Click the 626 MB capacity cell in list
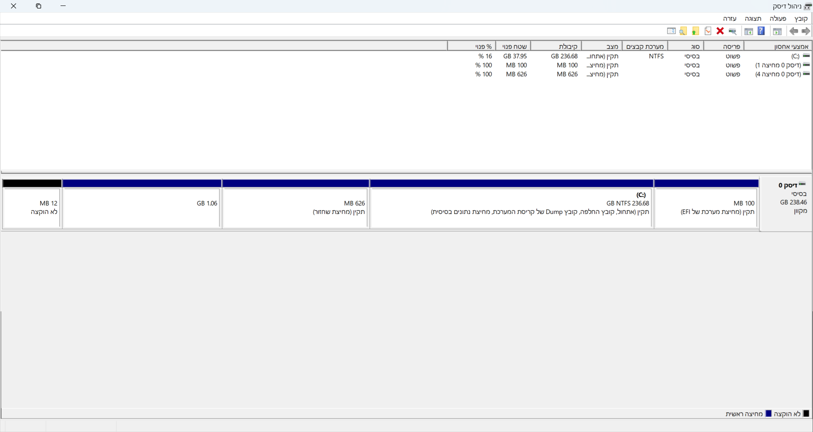 pos(567,74)
